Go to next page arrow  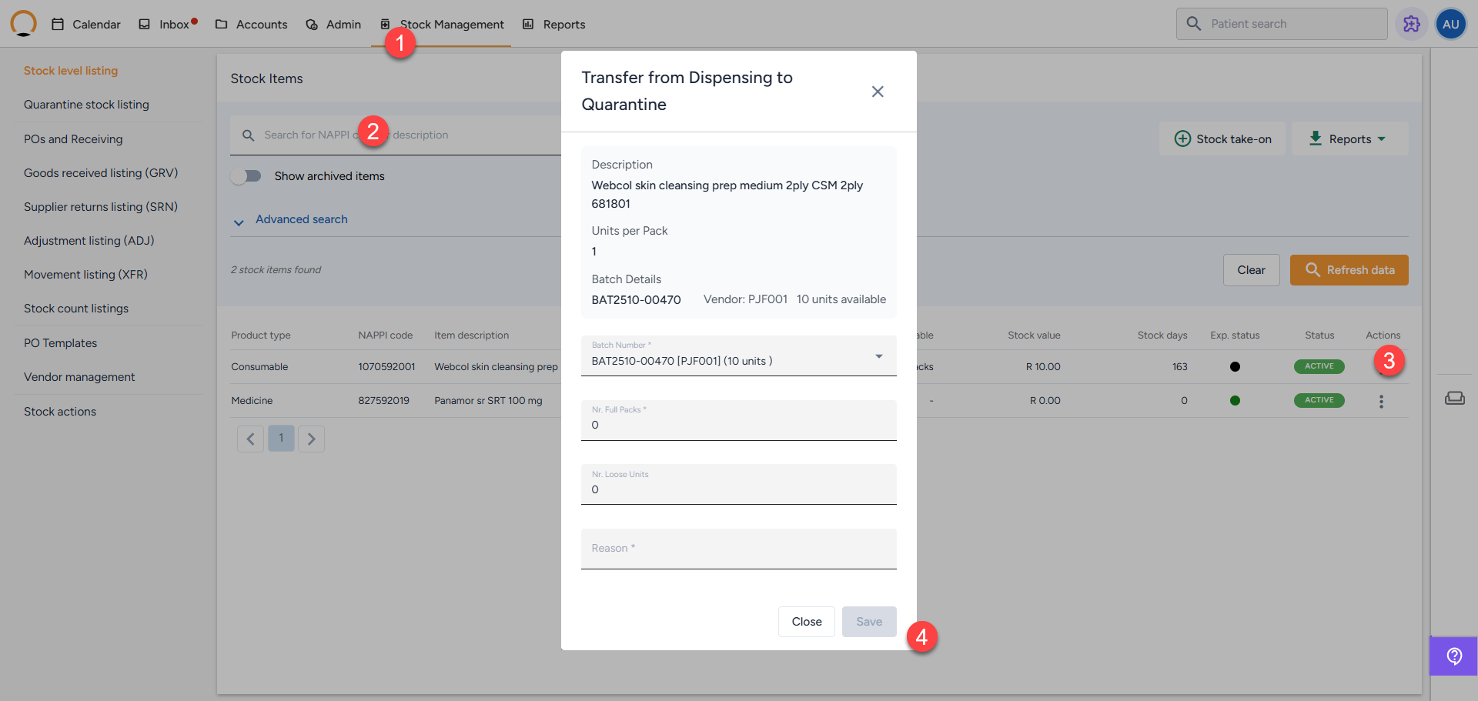click(x=311, y=439)
